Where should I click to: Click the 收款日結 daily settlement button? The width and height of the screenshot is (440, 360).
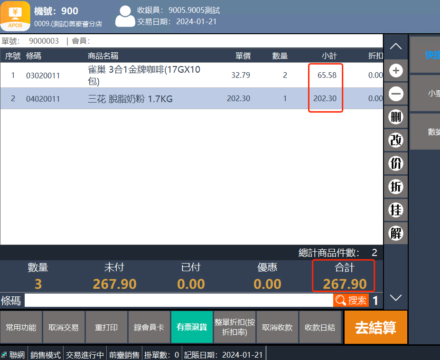pos(320,327)
